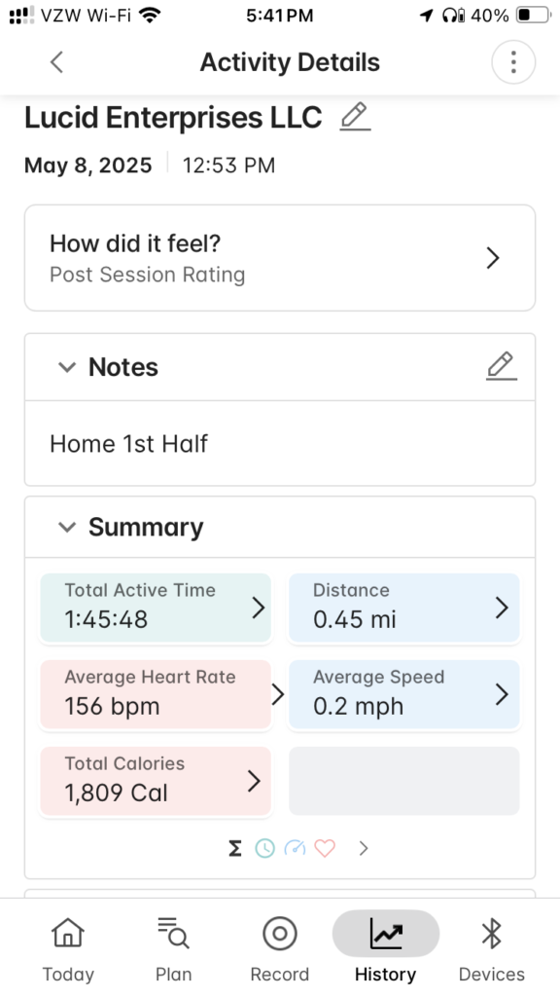Open the Average Heart Rate tile
Screen dimensions: 560x997
tap(156, 694)
